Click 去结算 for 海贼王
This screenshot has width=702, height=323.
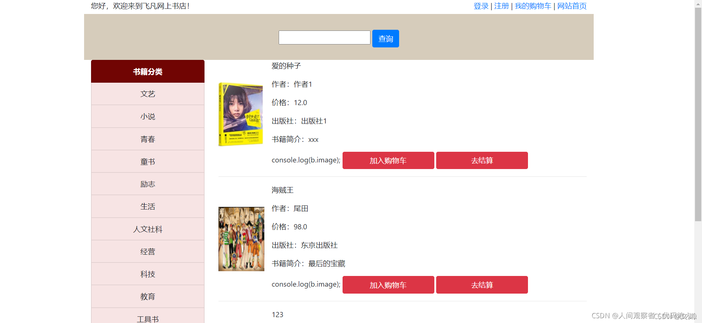coord(482,285)
